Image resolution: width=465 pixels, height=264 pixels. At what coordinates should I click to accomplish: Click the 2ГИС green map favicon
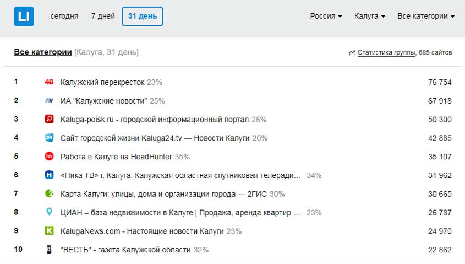click(48, 193)
